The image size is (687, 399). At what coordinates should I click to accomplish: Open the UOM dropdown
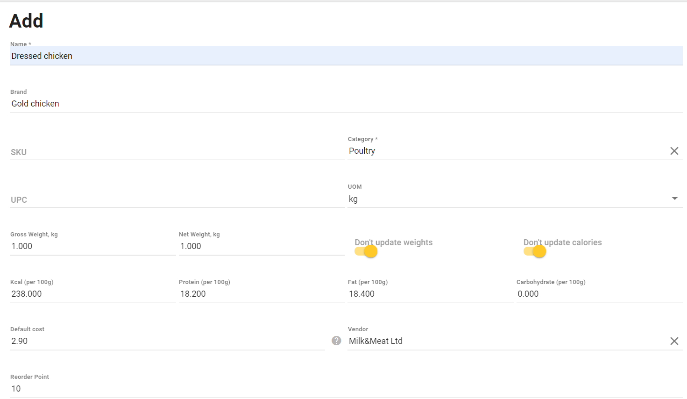pyautogui.click(x=674, y=199)
